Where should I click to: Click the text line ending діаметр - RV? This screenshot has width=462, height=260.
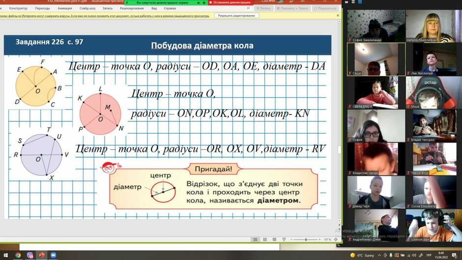pyautogui.click(x=201, y=149)
